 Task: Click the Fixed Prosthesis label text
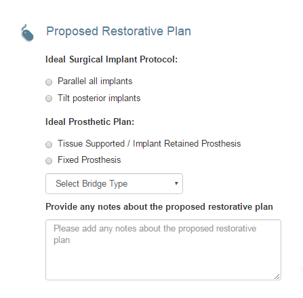[89, 160]
